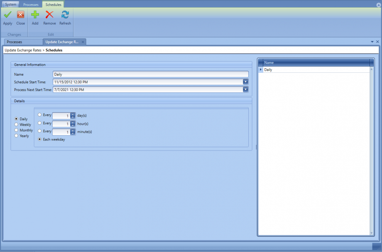The image size is (382, 252).
Task: Click the Schedules breadcrumb link
Action: [x=54, y=50]
